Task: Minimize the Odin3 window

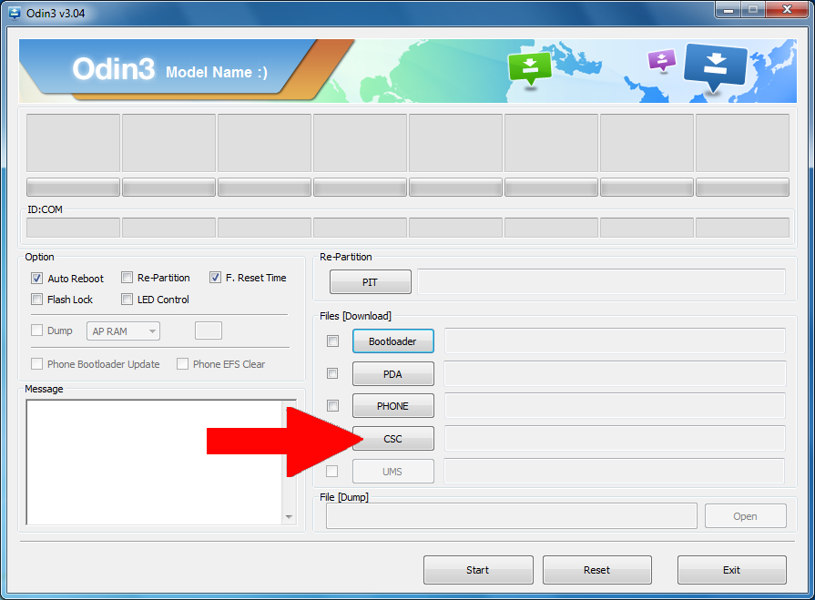Action: pos(728,10)
